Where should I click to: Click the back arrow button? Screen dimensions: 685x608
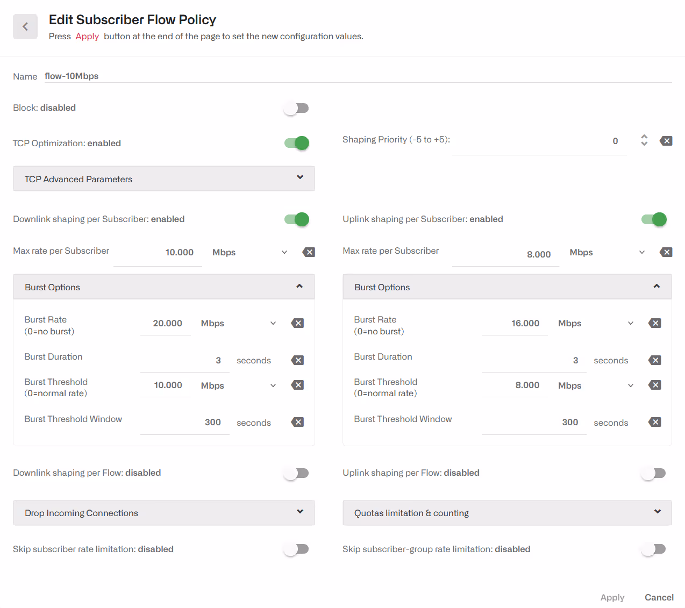click(x=25, y=26)
